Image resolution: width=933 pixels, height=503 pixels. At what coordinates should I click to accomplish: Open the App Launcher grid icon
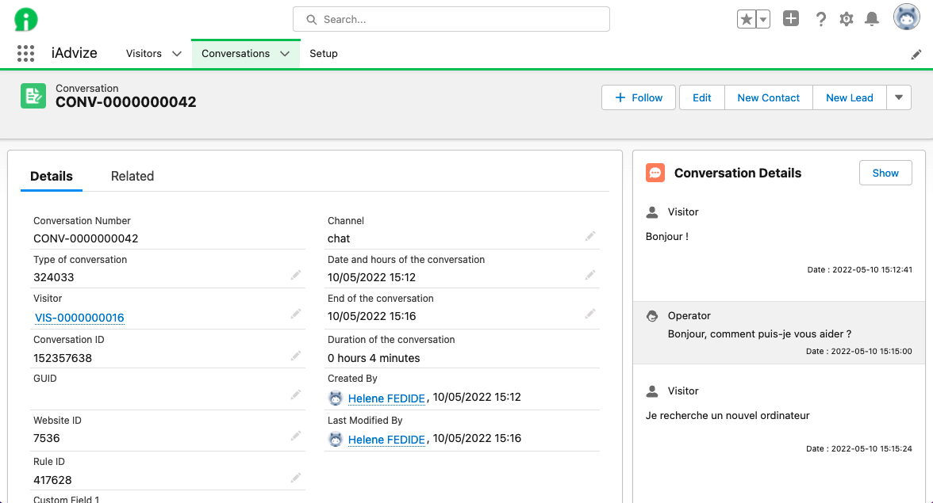pos(25,53)
